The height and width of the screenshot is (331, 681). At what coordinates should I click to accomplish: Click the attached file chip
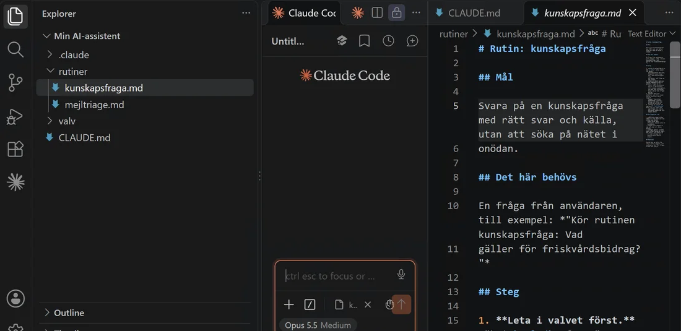click(x=346, y=305)
